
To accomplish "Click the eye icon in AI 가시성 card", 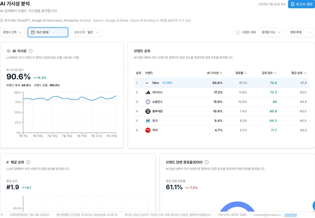I will tap(8, 51).
